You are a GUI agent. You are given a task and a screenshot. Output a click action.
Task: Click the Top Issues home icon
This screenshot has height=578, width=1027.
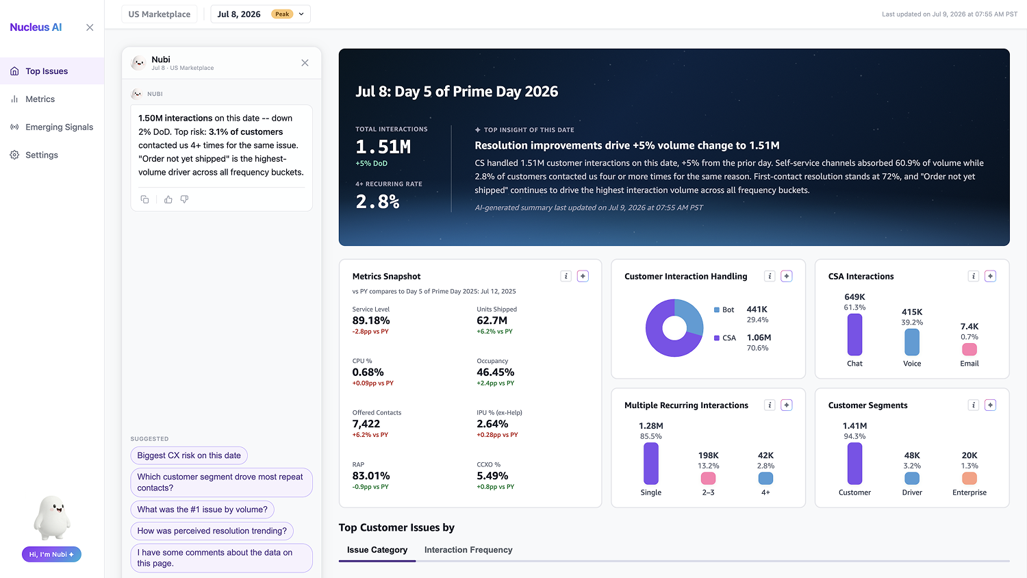pos(14,71)
